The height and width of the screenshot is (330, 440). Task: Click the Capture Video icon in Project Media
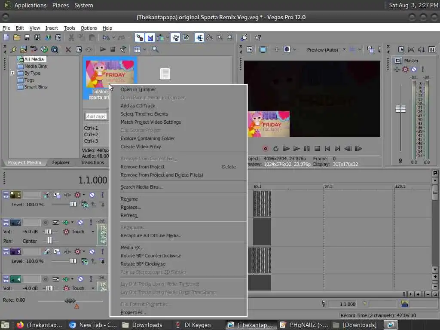tap(34, 49)
